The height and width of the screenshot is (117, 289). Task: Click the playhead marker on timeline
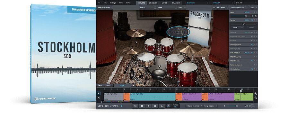coord(241,91)
